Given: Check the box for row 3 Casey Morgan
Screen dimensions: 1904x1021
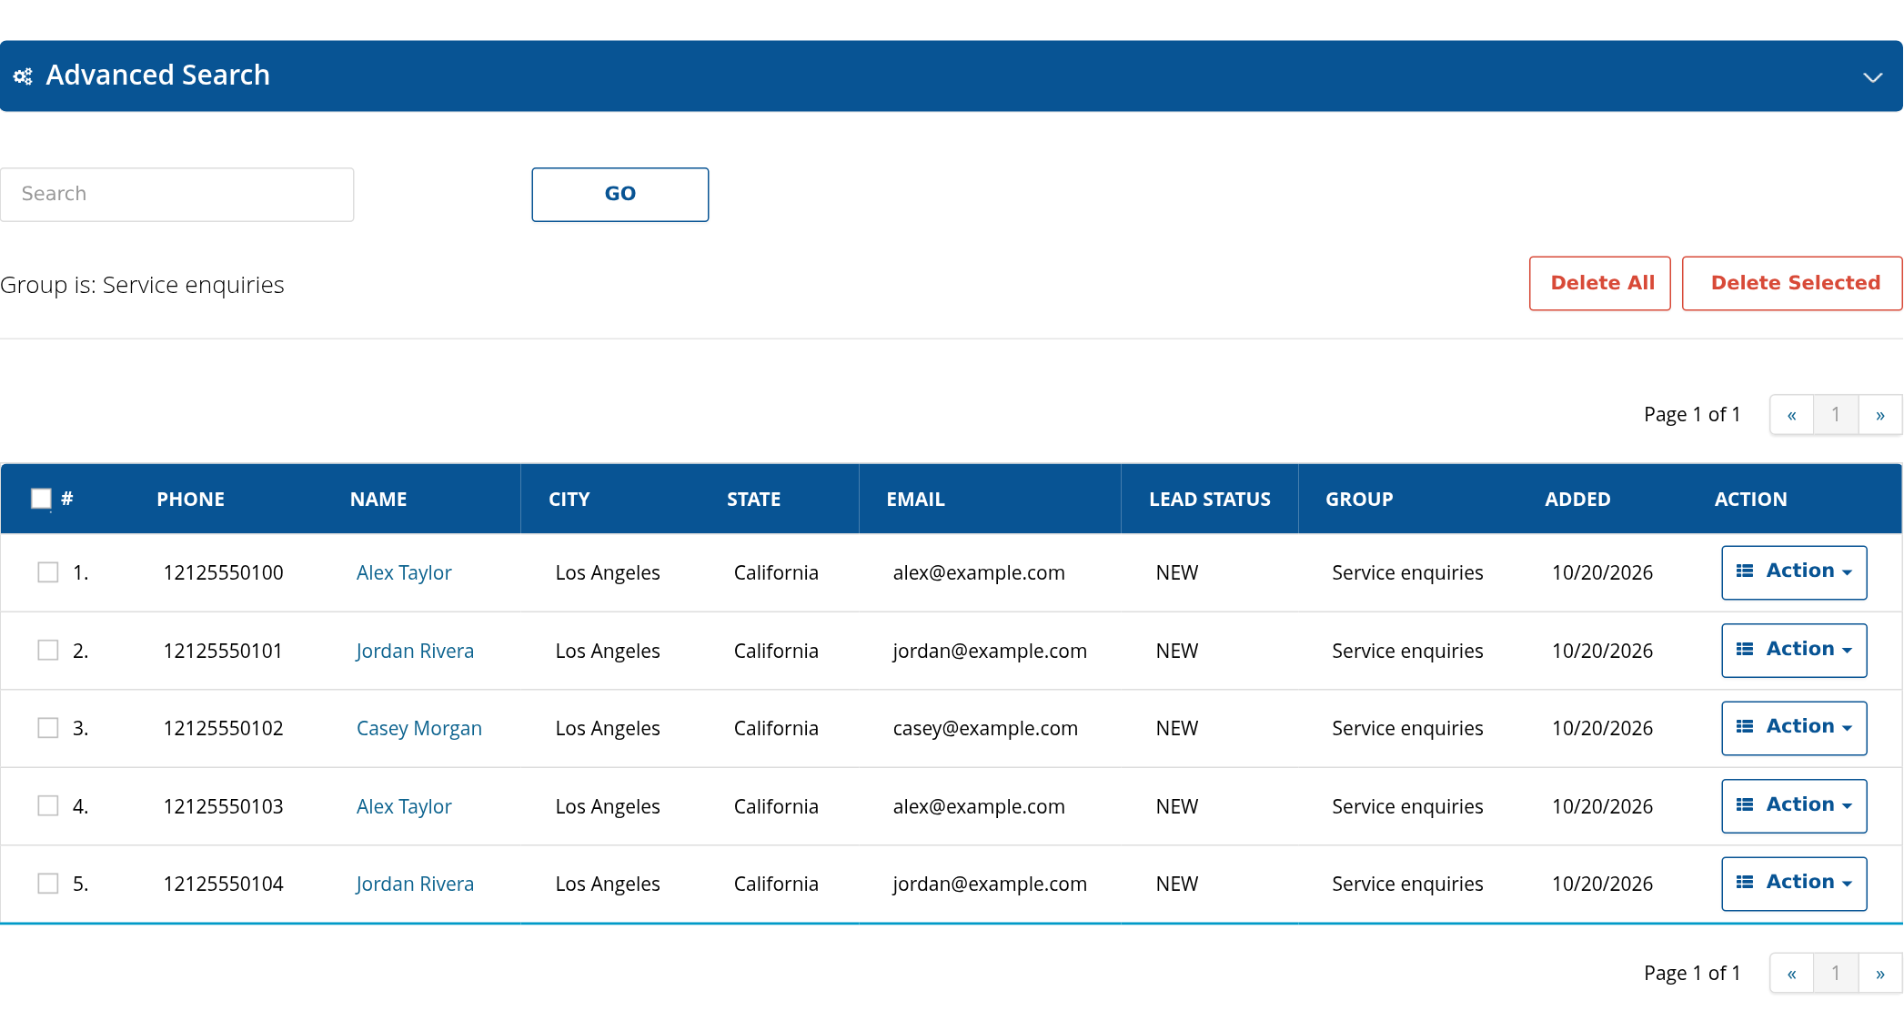Looking at the screenshot, I should click(x=48, y=728).
